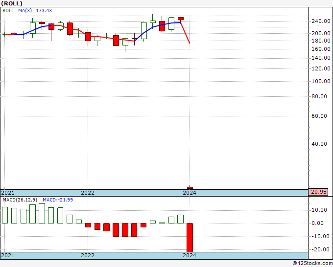
Task: Click the MACD(26,12,9) indicator label
Action: point(20,200)
